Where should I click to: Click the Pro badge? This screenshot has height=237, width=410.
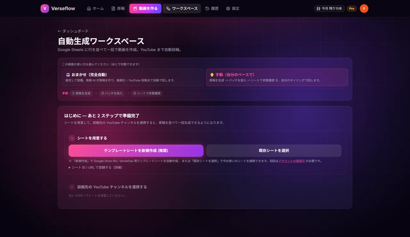(352, 9)
